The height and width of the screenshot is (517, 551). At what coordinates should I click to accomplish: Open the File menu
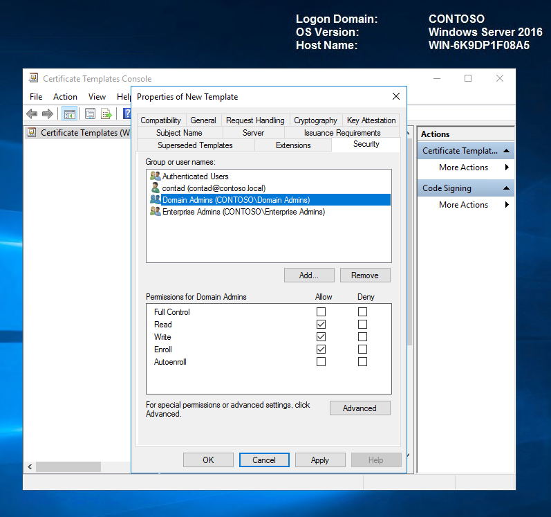tap(36, 97)
